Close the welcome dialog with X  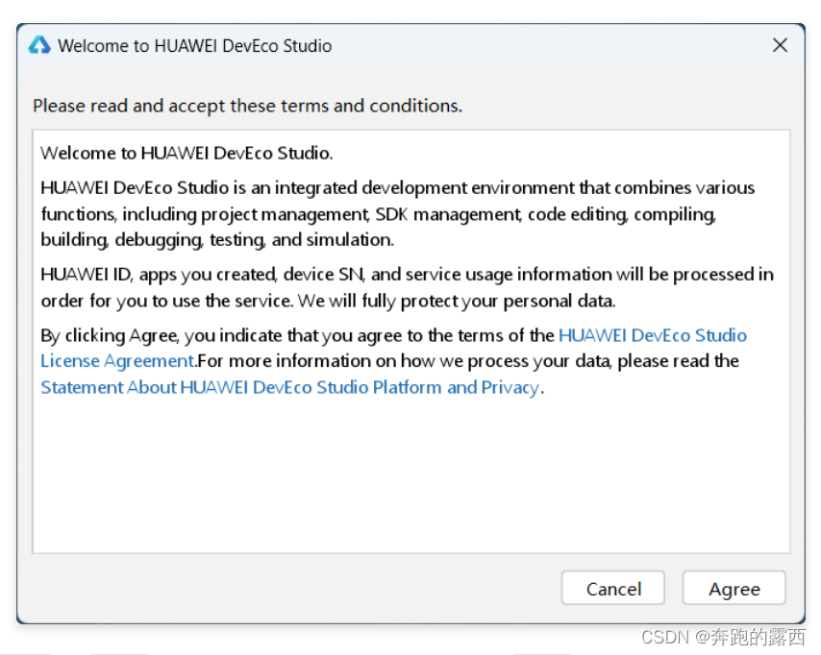(x=780, y=45)
